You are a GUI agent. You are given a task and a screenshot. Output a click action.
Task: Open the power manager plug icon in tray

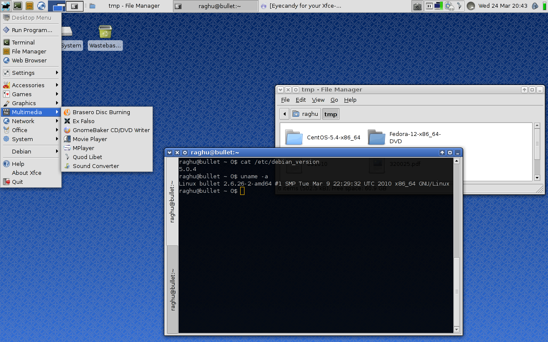tap(449, 6)
